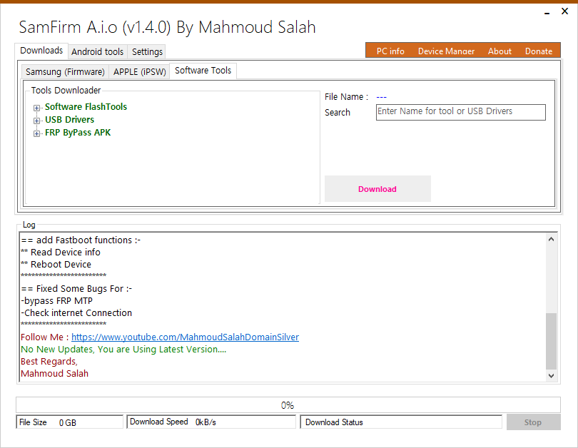Click the Stop button

pos(533,422)
